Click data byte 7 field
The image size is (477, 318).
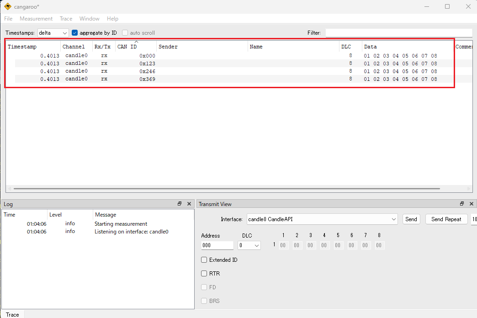point(366,245)
